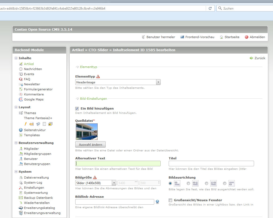Reload the page with the browser refresh icon
The image size is (273, 218).
click(x=210, y=8)
